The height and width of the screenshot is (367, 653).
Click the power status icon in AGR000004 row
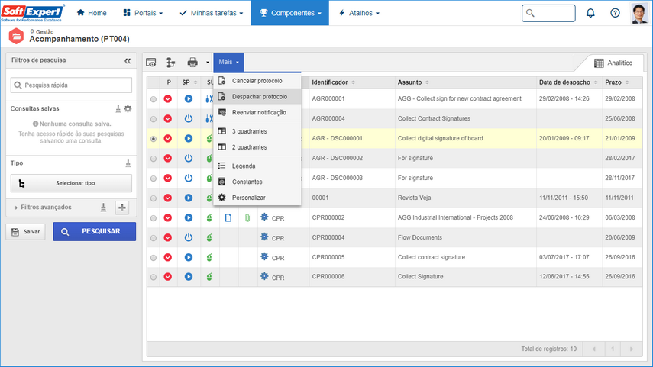point(189,118)
